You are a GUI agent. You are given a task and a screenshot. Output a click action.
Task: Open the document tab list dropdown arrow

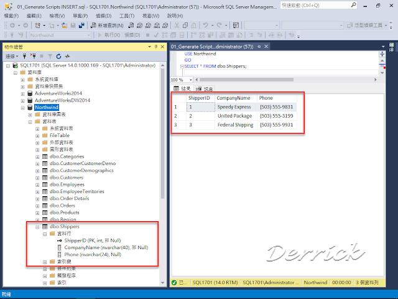click(383, 47)
